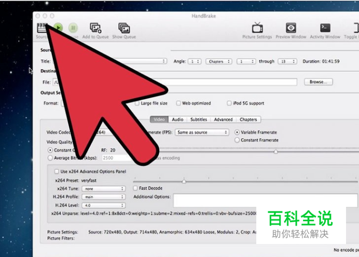Click the Source clapperboard icon
Screen dimensions: 359x257
tap(42, 28)
